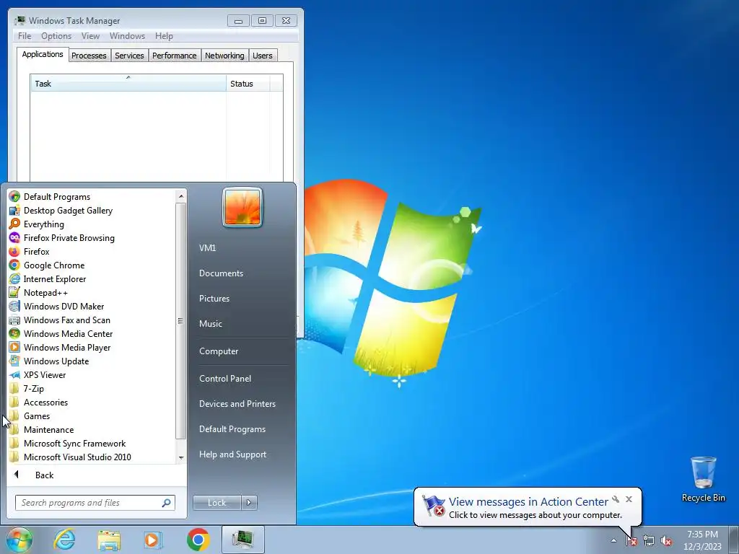Switch to the Processes tab
The image size is (739, 554).
click(89, 56)
